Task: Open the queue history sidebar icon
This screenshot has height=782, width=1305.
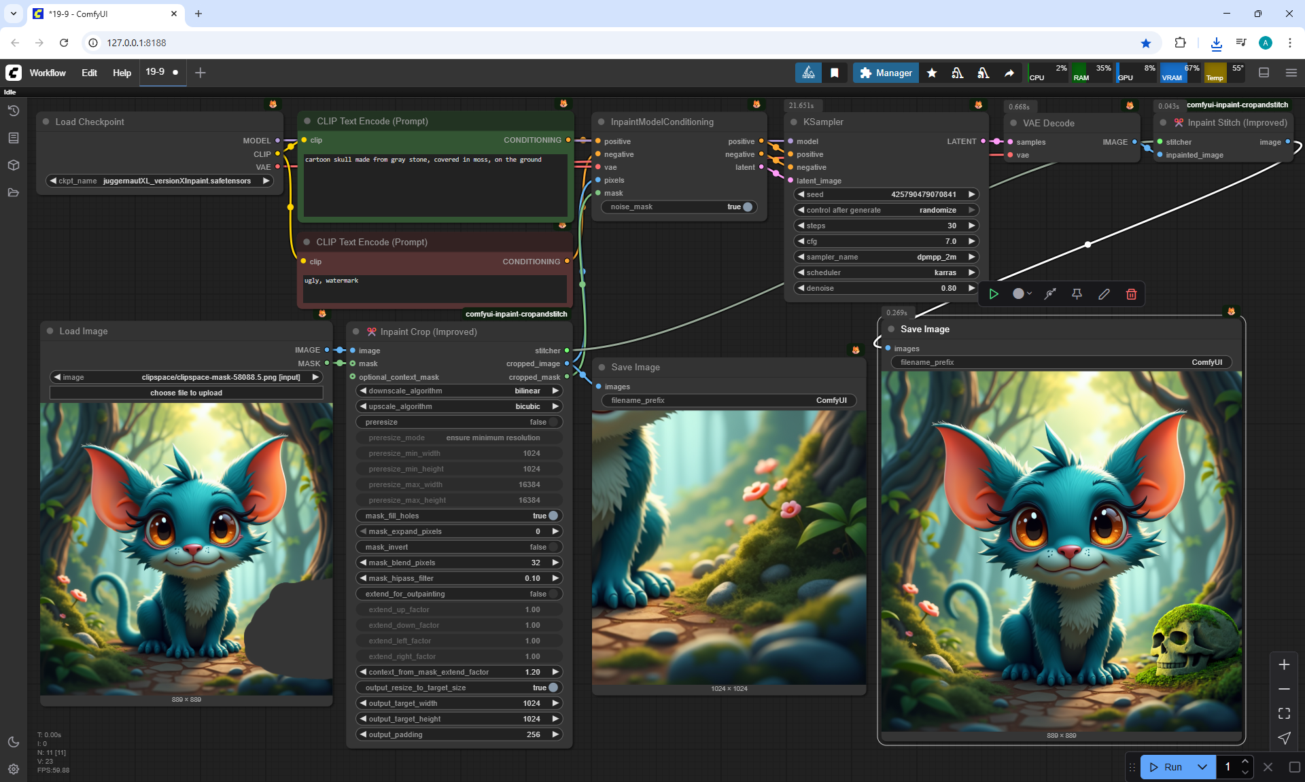Action: click(14, 111)
